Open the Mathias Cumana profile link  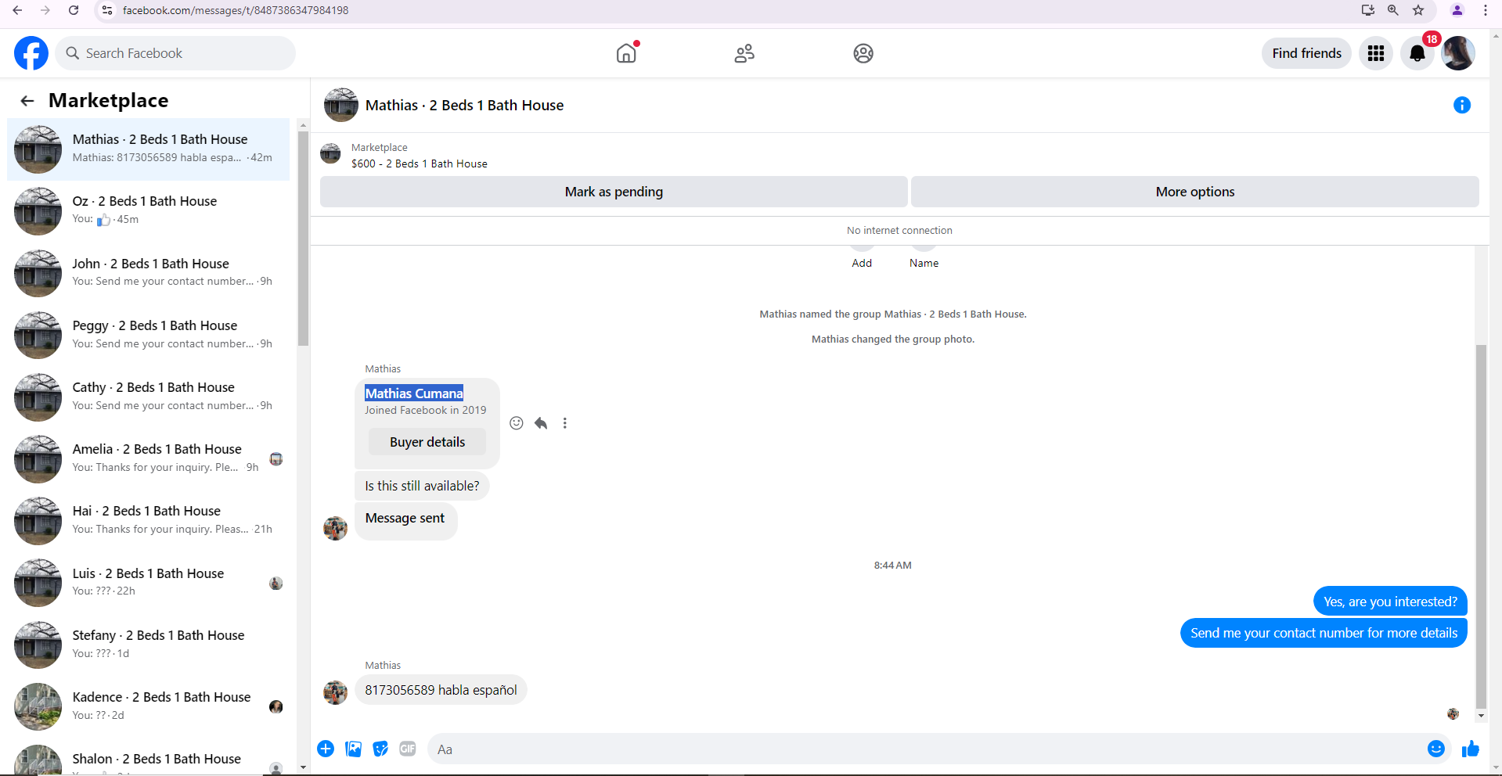(x=414, y=393)
